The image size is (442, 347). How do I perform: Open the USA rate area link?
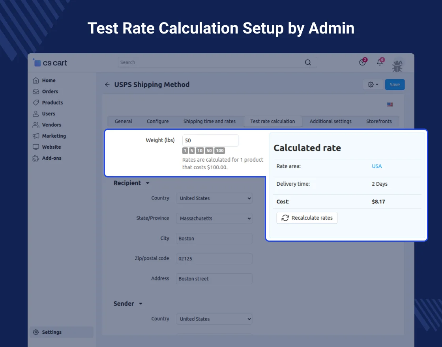tap(377, 166)
